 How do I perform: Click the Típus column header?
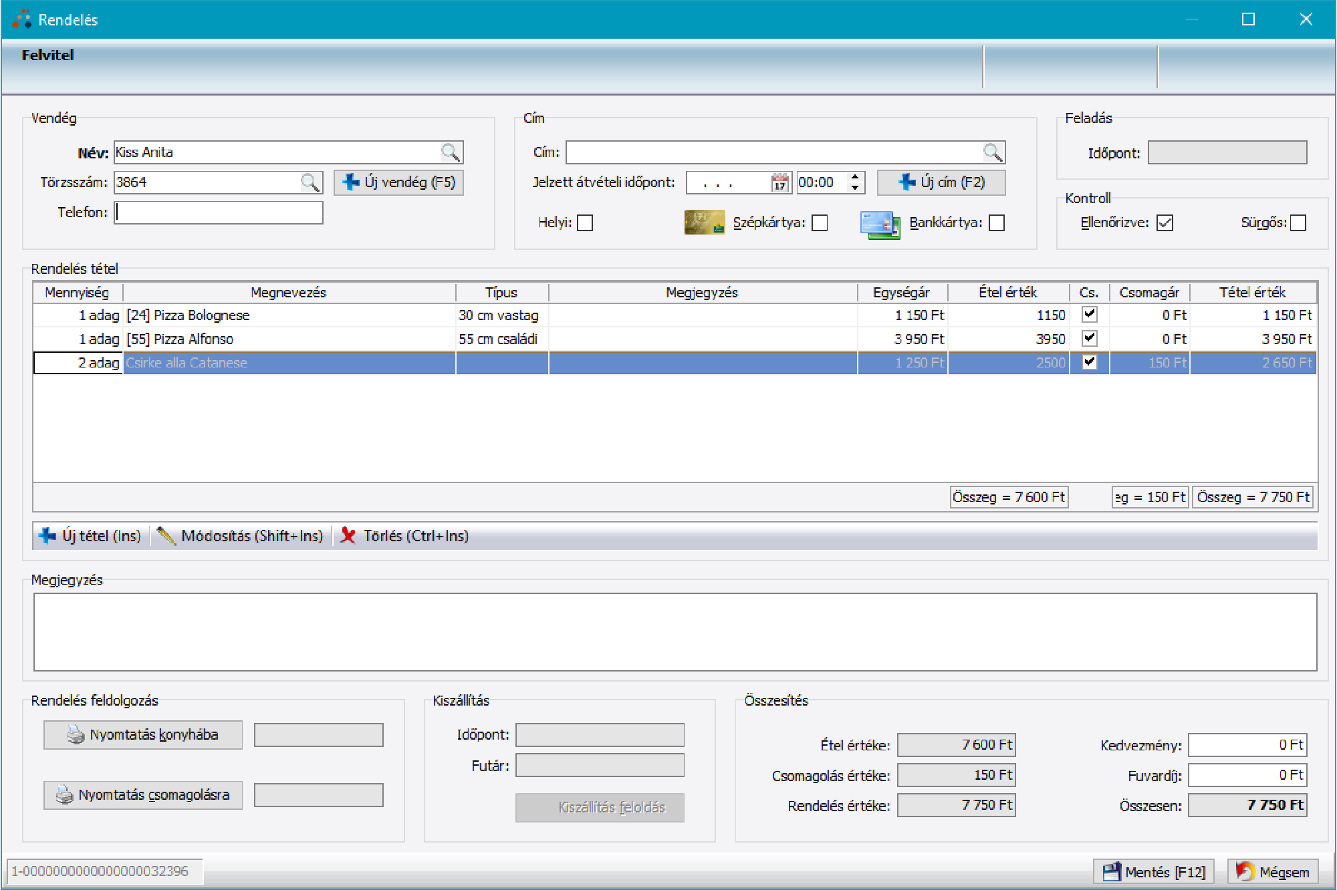click(501, 293)
